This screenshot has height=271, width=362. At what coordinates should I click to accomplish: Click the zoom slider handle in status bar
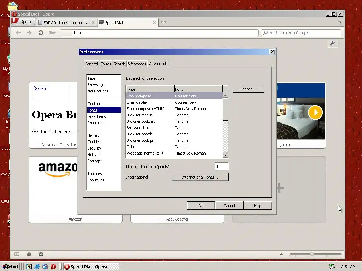(312, 254)
